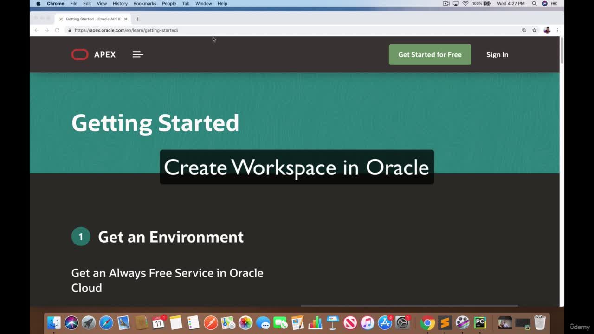
Task: Open a new tab with the plus button
Action: (x=138, y=19)
